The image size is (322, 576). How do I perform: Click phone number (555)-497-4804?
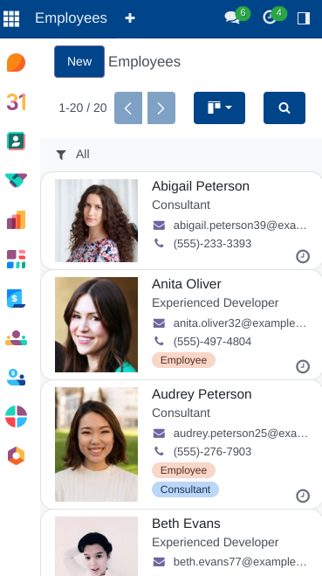[x=212, y=342]
